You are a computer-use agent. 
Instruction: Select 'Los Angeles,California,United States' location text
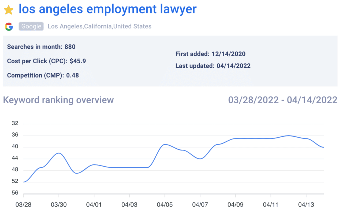[99, 26]
